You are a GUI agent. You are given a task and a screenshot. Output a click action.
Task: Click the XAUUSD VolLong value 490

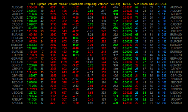click(116, 103)
